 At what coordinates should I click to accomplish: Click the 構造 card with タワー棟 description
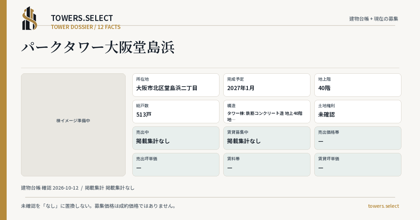[267, 111]
